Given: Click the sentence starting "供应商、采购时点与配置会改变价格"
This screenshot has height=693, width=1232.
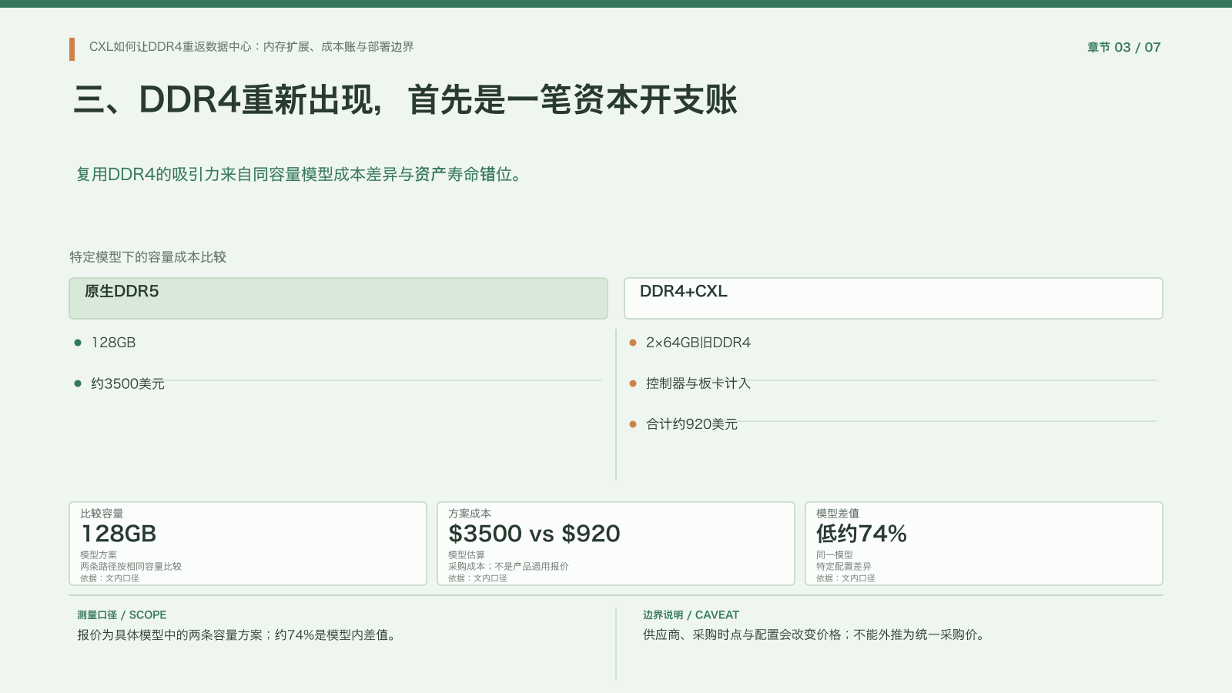Looking at the screenshot, I should (x=816, y=635).
